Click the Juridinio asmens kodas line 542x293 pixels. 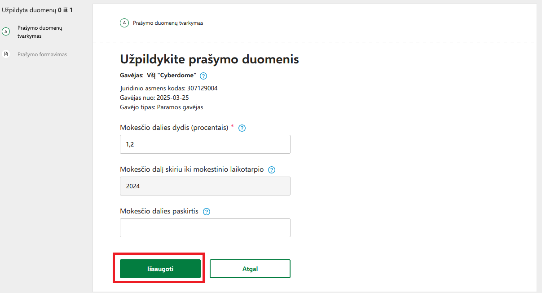tap(169, 88)
